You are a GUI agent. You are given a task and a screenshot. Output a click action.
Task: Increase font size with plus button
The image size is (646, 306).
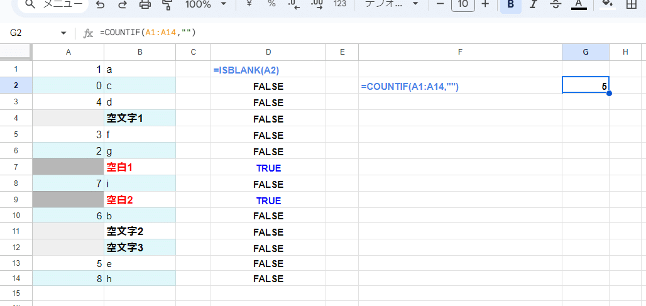[485, 4]
